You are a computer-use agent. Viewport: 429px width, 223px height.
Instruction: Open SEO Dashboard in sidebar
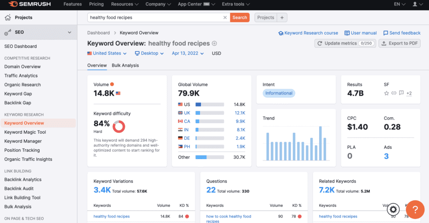tap(21, 46)
